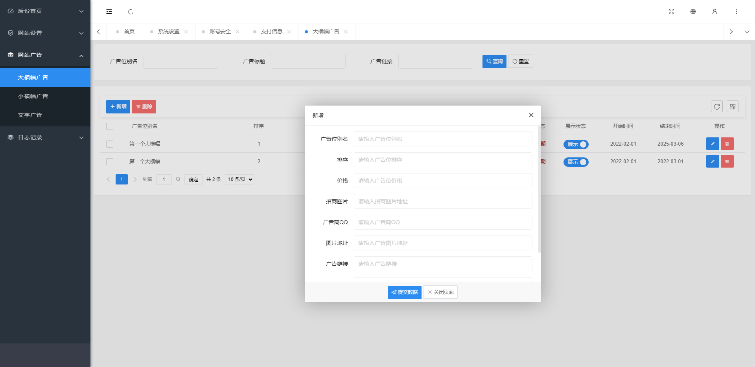Screen dimensions: 755x367
Task: Close the 新增 dialog with the X
Action: [x=531, y=115]
